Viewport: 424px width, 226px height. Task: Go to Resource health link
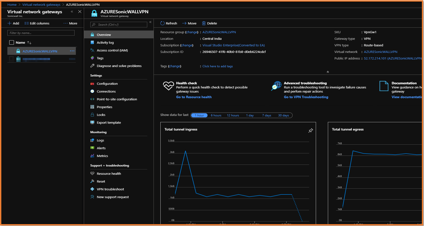pyautogui.click(x=194, y=97)
